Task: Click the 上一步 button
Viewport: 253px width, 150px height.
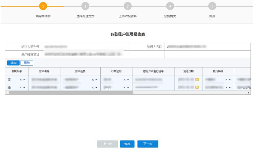Action: click(x=107, y=144)
